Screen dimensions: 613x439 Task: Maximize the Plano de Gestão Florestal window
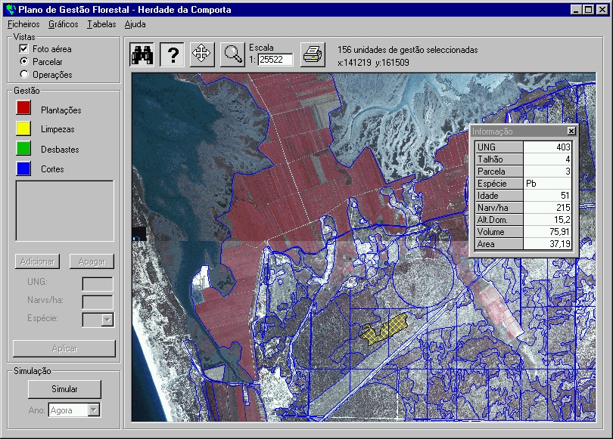(588, 10)
